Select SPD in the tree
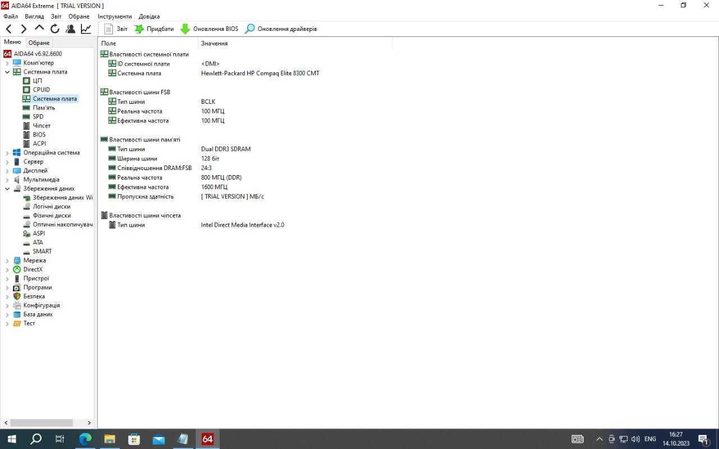The width and height of the screenshot is (719, 449). point(38,117)
